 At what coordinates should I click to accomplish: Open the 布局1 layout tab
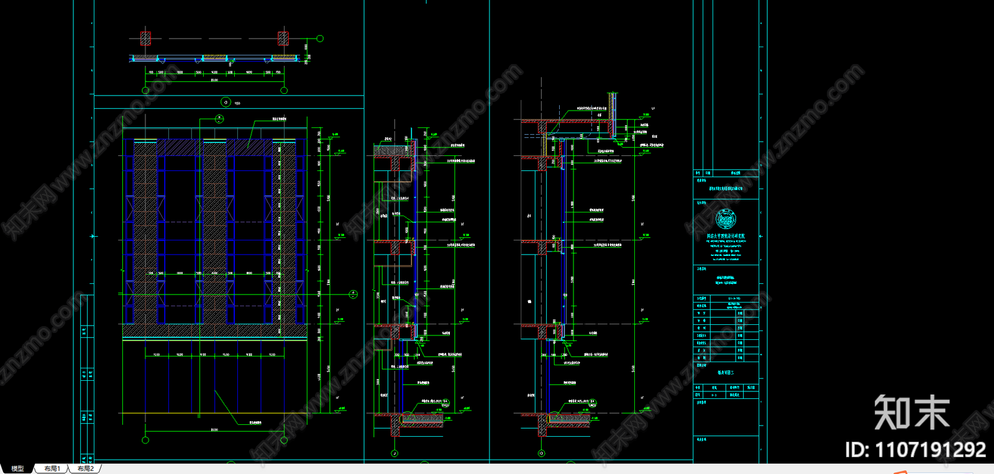(52, 468)
